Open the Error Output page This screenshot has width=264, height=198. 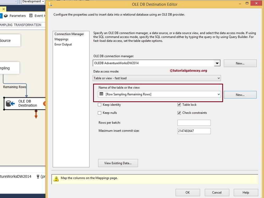pos(63,44)
